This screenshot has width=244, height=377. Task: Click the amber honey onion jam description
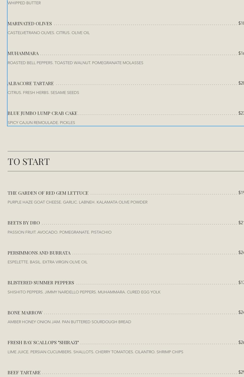tap(69, 322)
